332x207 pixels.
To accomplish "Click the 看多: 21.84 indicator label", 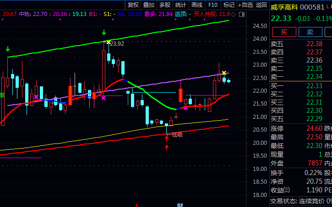I will click(158, 14).
